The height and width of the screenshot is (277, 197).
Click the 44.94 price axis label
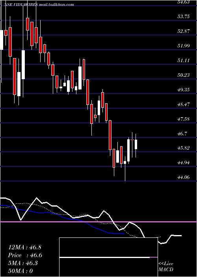coord(184,163)
